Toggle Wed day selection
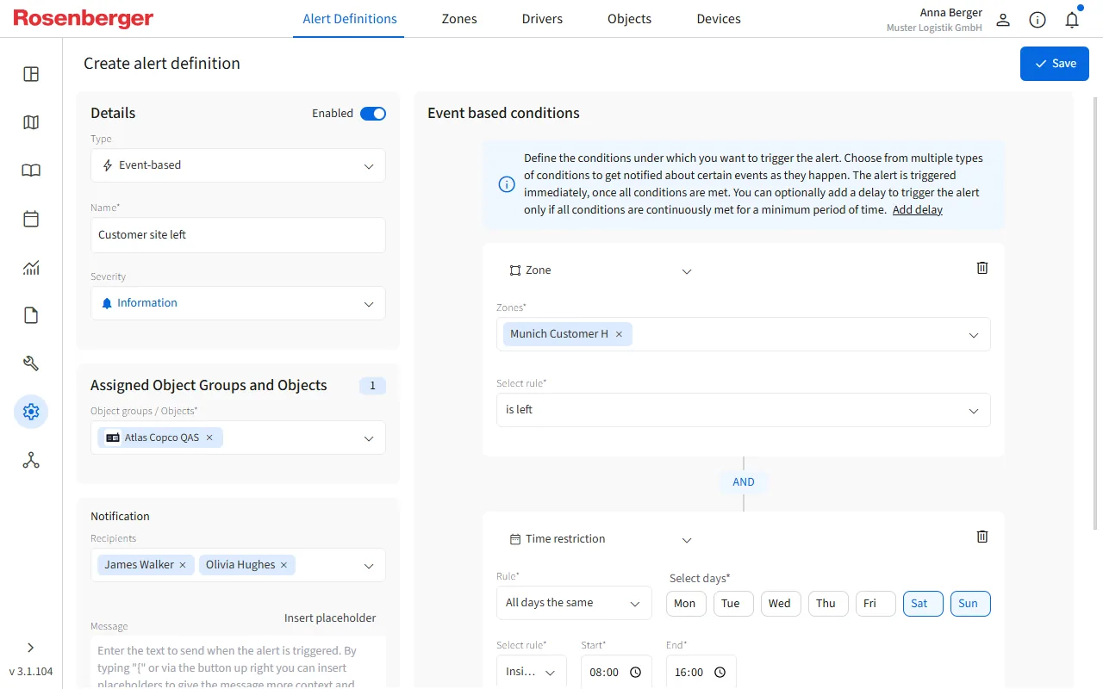This screenshot has width=1103, height=689. click(x=780, y=604)
